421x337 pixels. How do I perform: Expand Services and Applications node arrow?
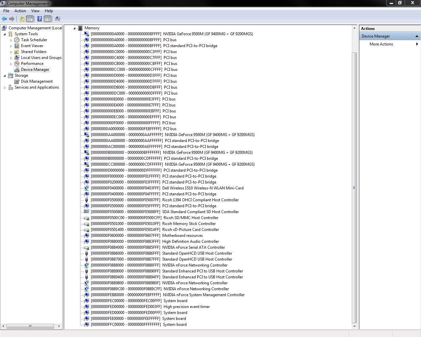5,87
